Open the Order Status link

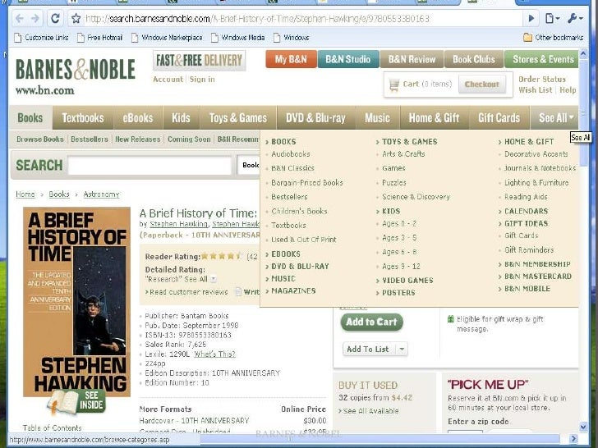(x=542, y=80)
